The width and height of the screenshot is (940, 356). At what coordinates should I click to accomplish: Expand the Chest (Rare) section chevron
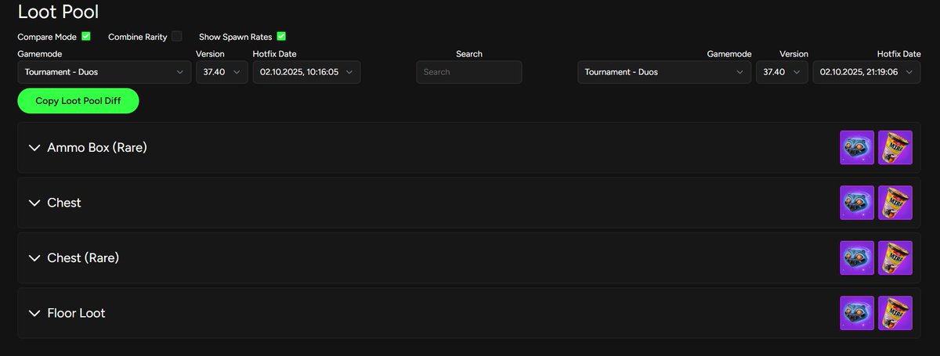point(34,257)
